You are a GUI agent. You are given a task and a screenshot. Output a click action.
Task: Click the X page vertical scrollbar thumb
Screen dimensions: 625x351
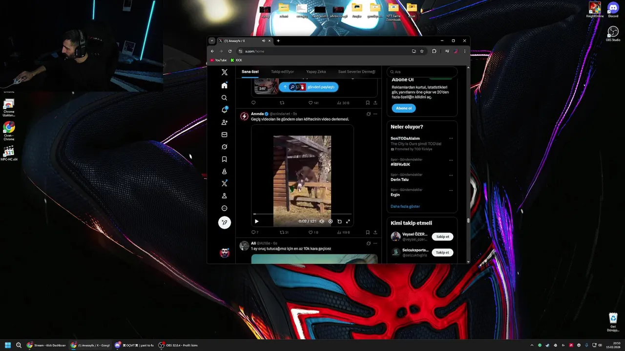pos(468,220)
